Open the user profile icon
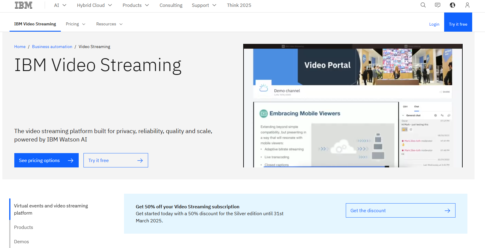The image size is (485, 248). click(x=467, y=5)
